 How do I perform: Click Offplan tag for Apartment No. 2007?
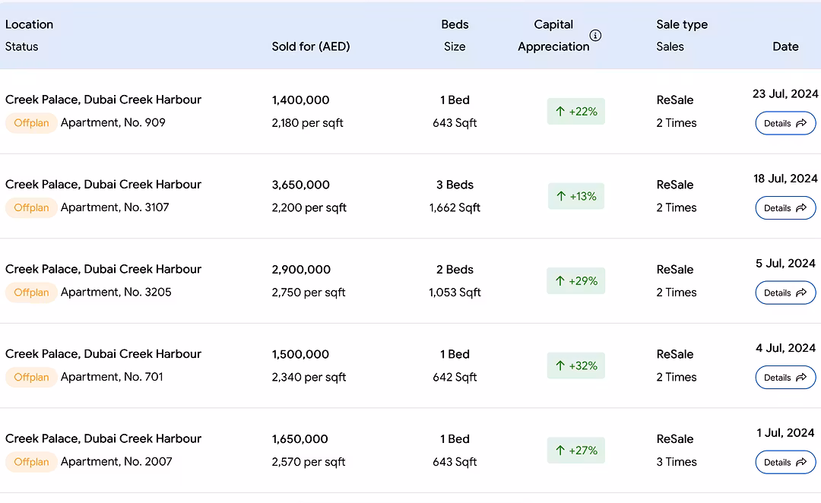tap(31, 462)
